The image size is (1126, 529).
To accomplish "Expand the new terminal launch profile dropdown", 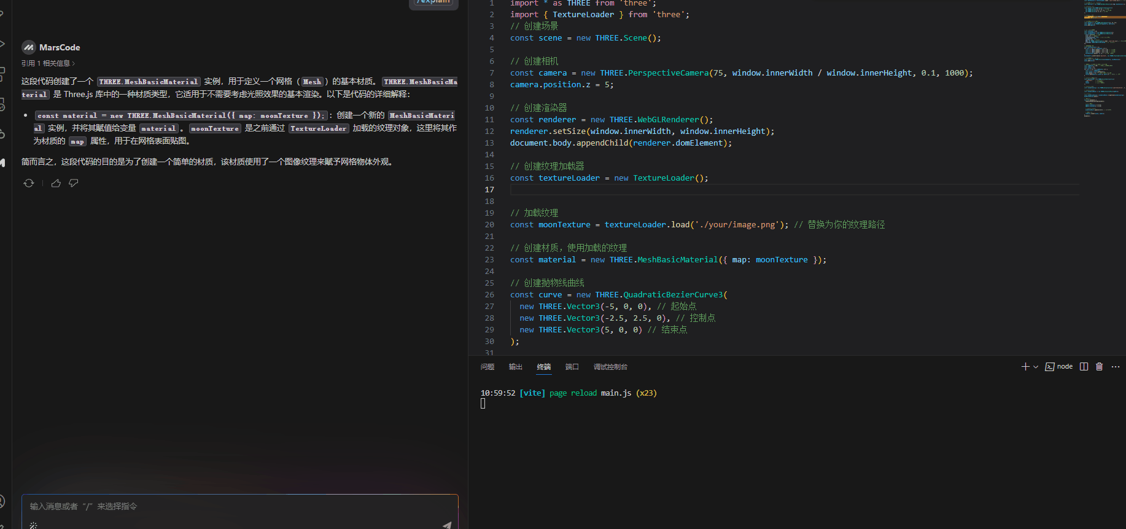I will pos(1036,367).
